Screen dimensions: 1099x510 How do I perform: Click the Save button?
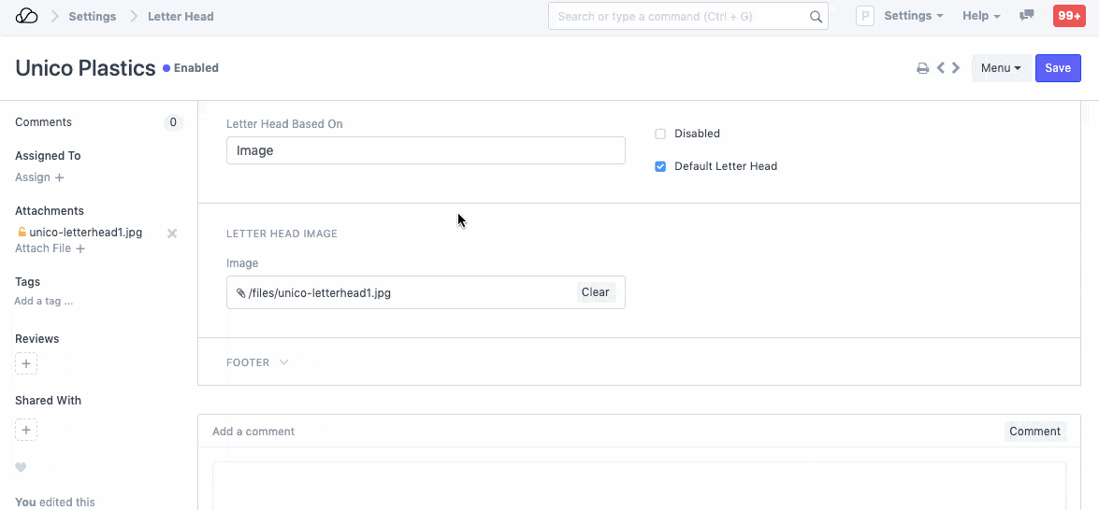(1058, 68)
